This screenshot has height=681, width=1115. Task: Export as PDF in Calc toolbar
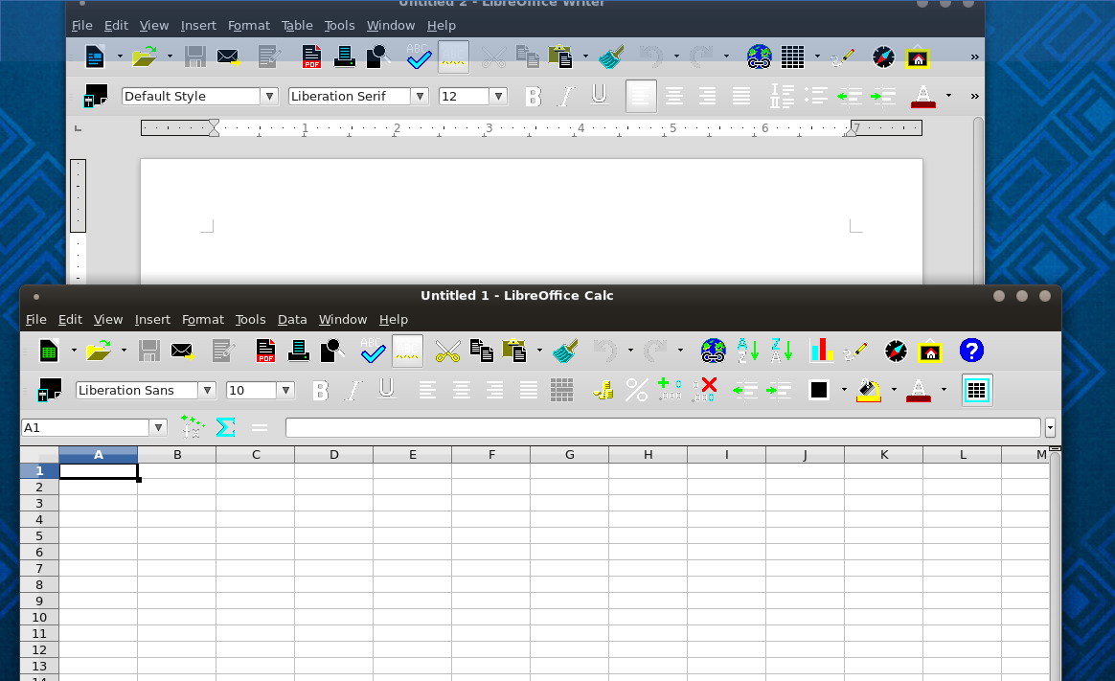point(266,351)
